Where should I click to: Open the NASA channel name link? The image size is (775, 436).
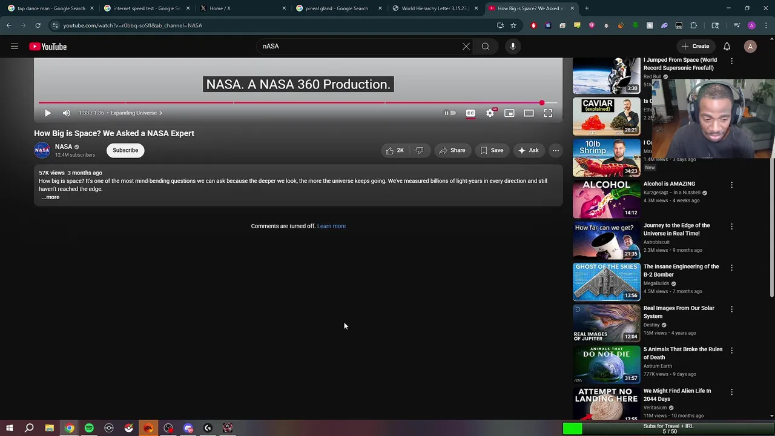pos(64,147)
